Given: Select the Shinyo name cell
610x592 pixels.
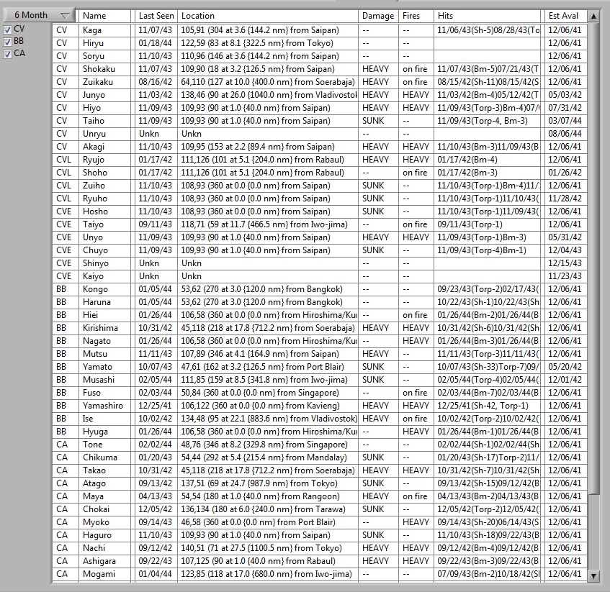Looking at the screenshot, I should click(105, 263).
